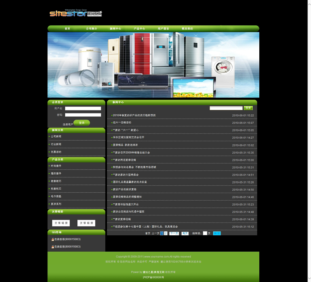Open the 首页 navigation menu item
311x282 pixels.
coord(67,29)
